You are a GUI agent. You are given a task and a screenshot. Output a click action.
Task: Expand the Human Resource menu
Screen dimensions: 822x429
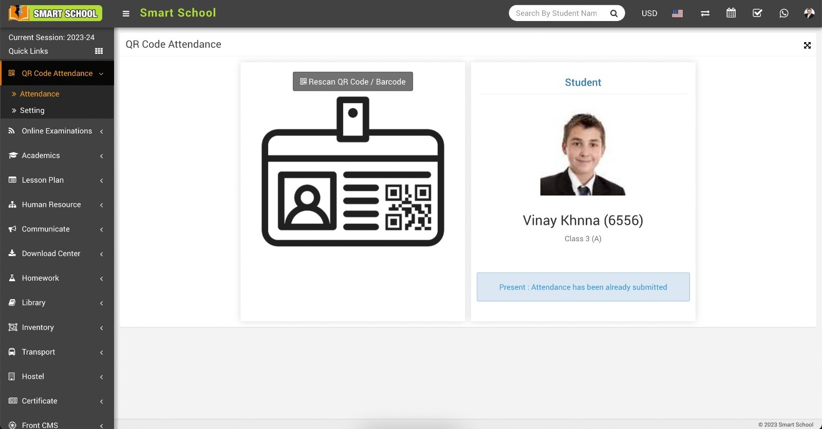[57, 205]
